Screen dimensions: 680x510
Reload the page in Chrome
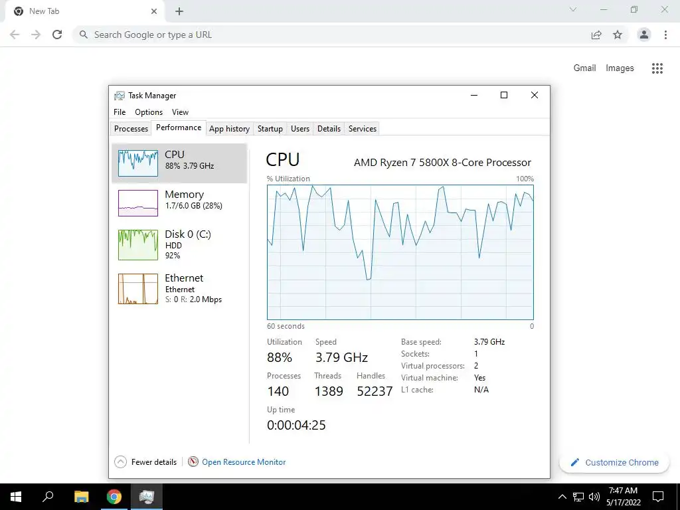pyautogui.click(x=57, y=35)
